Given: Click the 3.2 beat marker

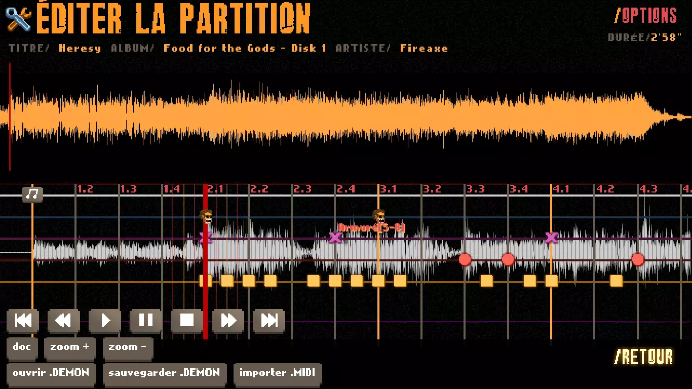Looking at the screenshot, I should tap(432, 189).
